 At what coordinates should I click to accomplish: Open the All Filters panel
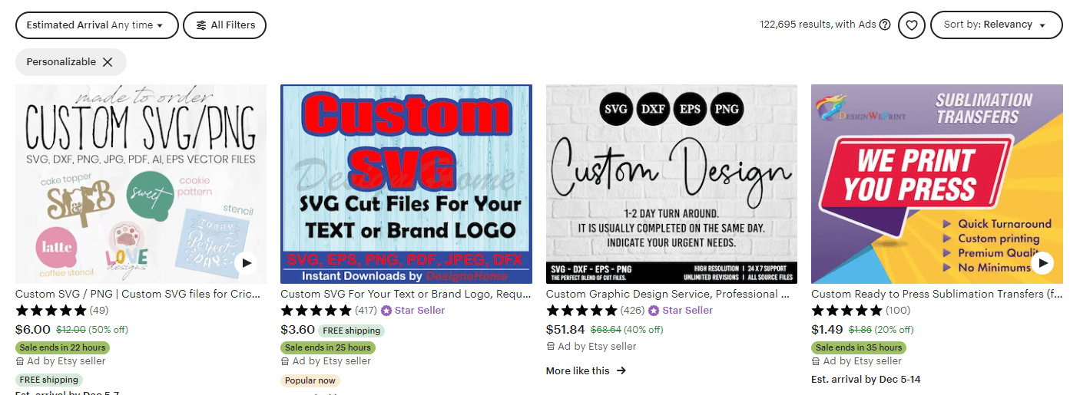coord(224,25)
